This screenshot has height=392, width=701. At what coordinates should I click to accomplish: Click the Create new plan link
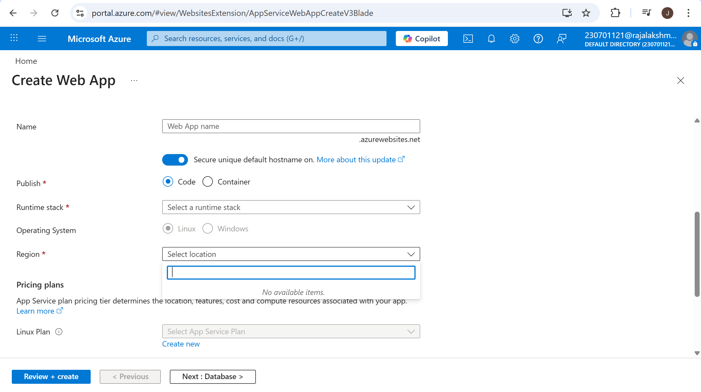[181, 344]
